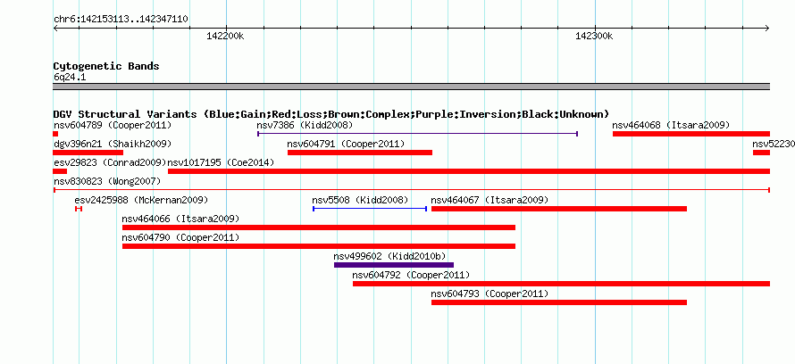795x364 pixels.
Task: Click the gray 6q24.1 cytogenetic band bar
Action: (411, 87)
